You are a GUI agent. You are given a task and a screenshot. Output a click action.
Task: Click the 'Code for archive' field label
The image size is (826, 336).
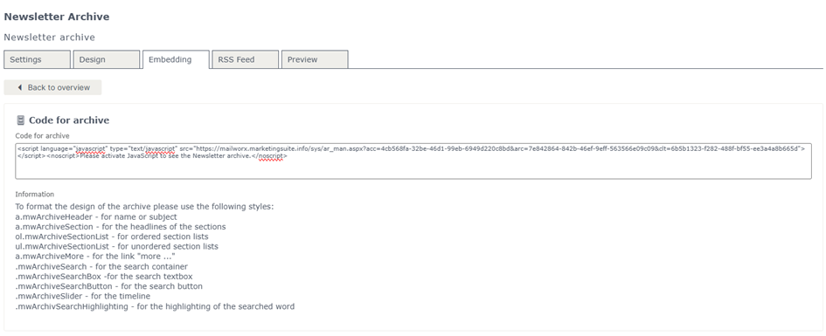point(42,135)
